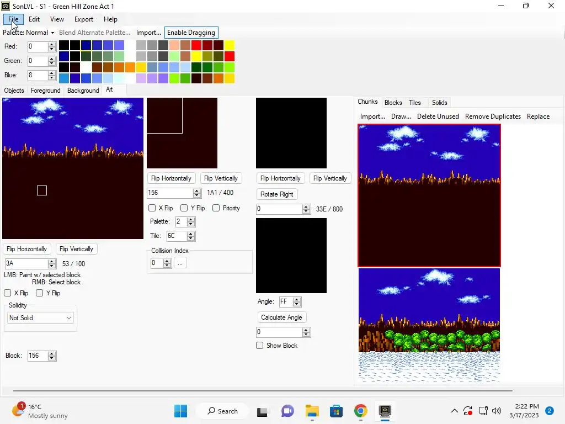Increment the Red value spinner
Viewport: 565px width, 424px height.
(52, 44)
